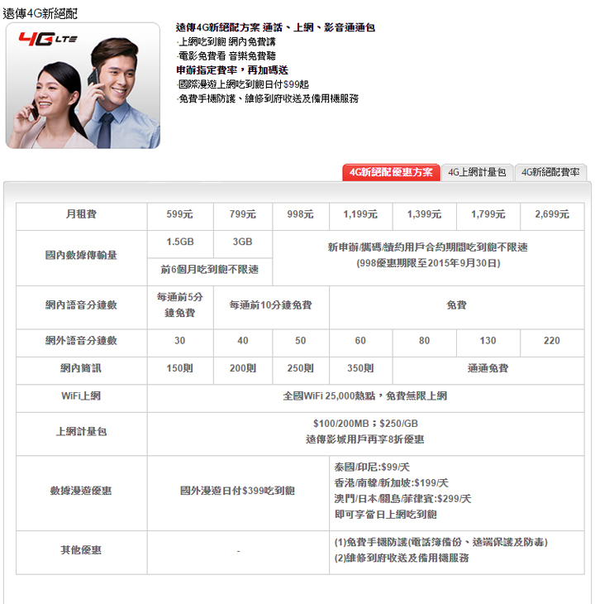595x604 pixels.
Task: Click the $100/200MB；$250/GB text
Action: 365,424
